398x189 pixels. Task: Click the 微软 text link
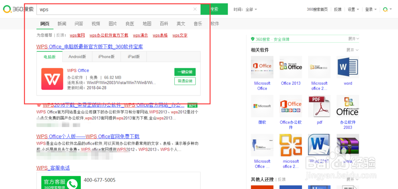(262, 122)
